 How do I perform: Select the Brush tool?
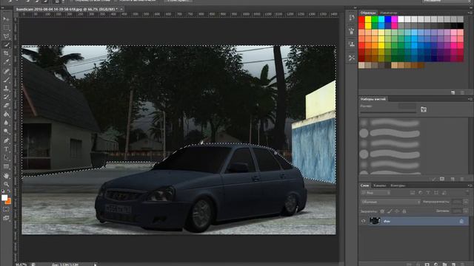[x=6, y=80]
